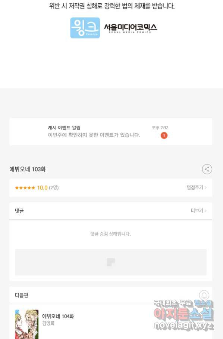
Task: Tap author name 김영희
Action: point(48,323)
